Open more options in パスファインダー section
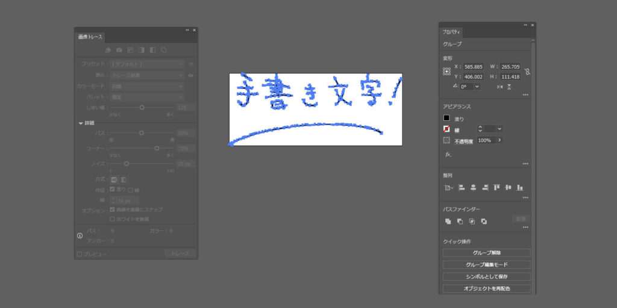The height and width of the screenshot is (308, 617). [x=525, y=228]
